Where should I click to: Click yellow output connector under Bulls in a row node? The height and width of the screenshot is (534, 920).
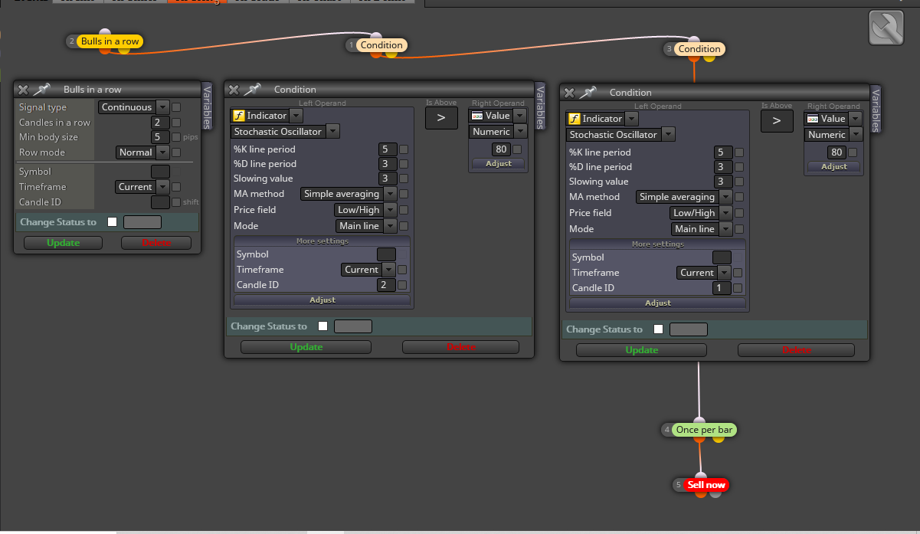pyautogui.click(x=124, y=51)
